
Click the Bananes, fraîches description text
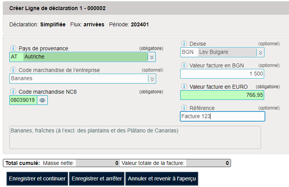click(94, 130)
